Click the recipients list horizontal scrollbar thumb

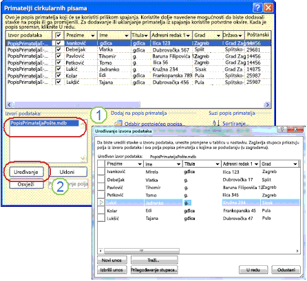tap(76, 104)
